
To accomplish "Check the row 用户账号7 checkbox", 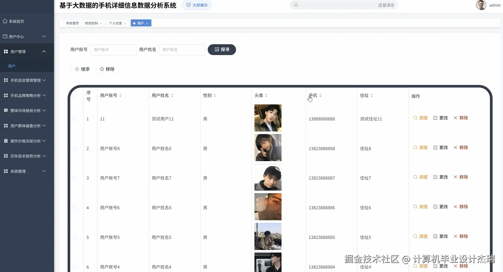I will pyautogui.click(x=75, y=178).
